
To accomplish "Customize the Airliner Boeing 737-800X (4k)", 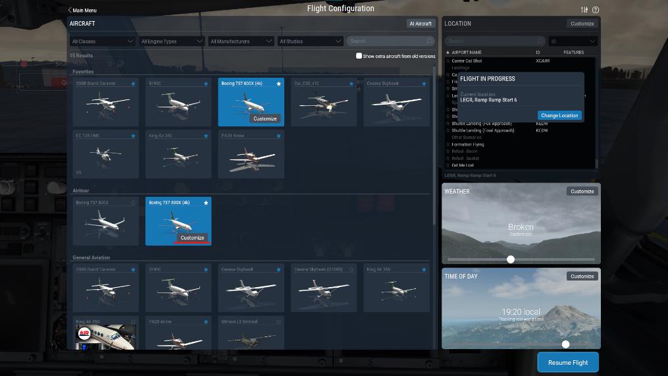I will coord(192,238).
